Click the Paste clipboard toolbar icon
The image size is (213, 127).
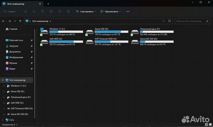43,12
